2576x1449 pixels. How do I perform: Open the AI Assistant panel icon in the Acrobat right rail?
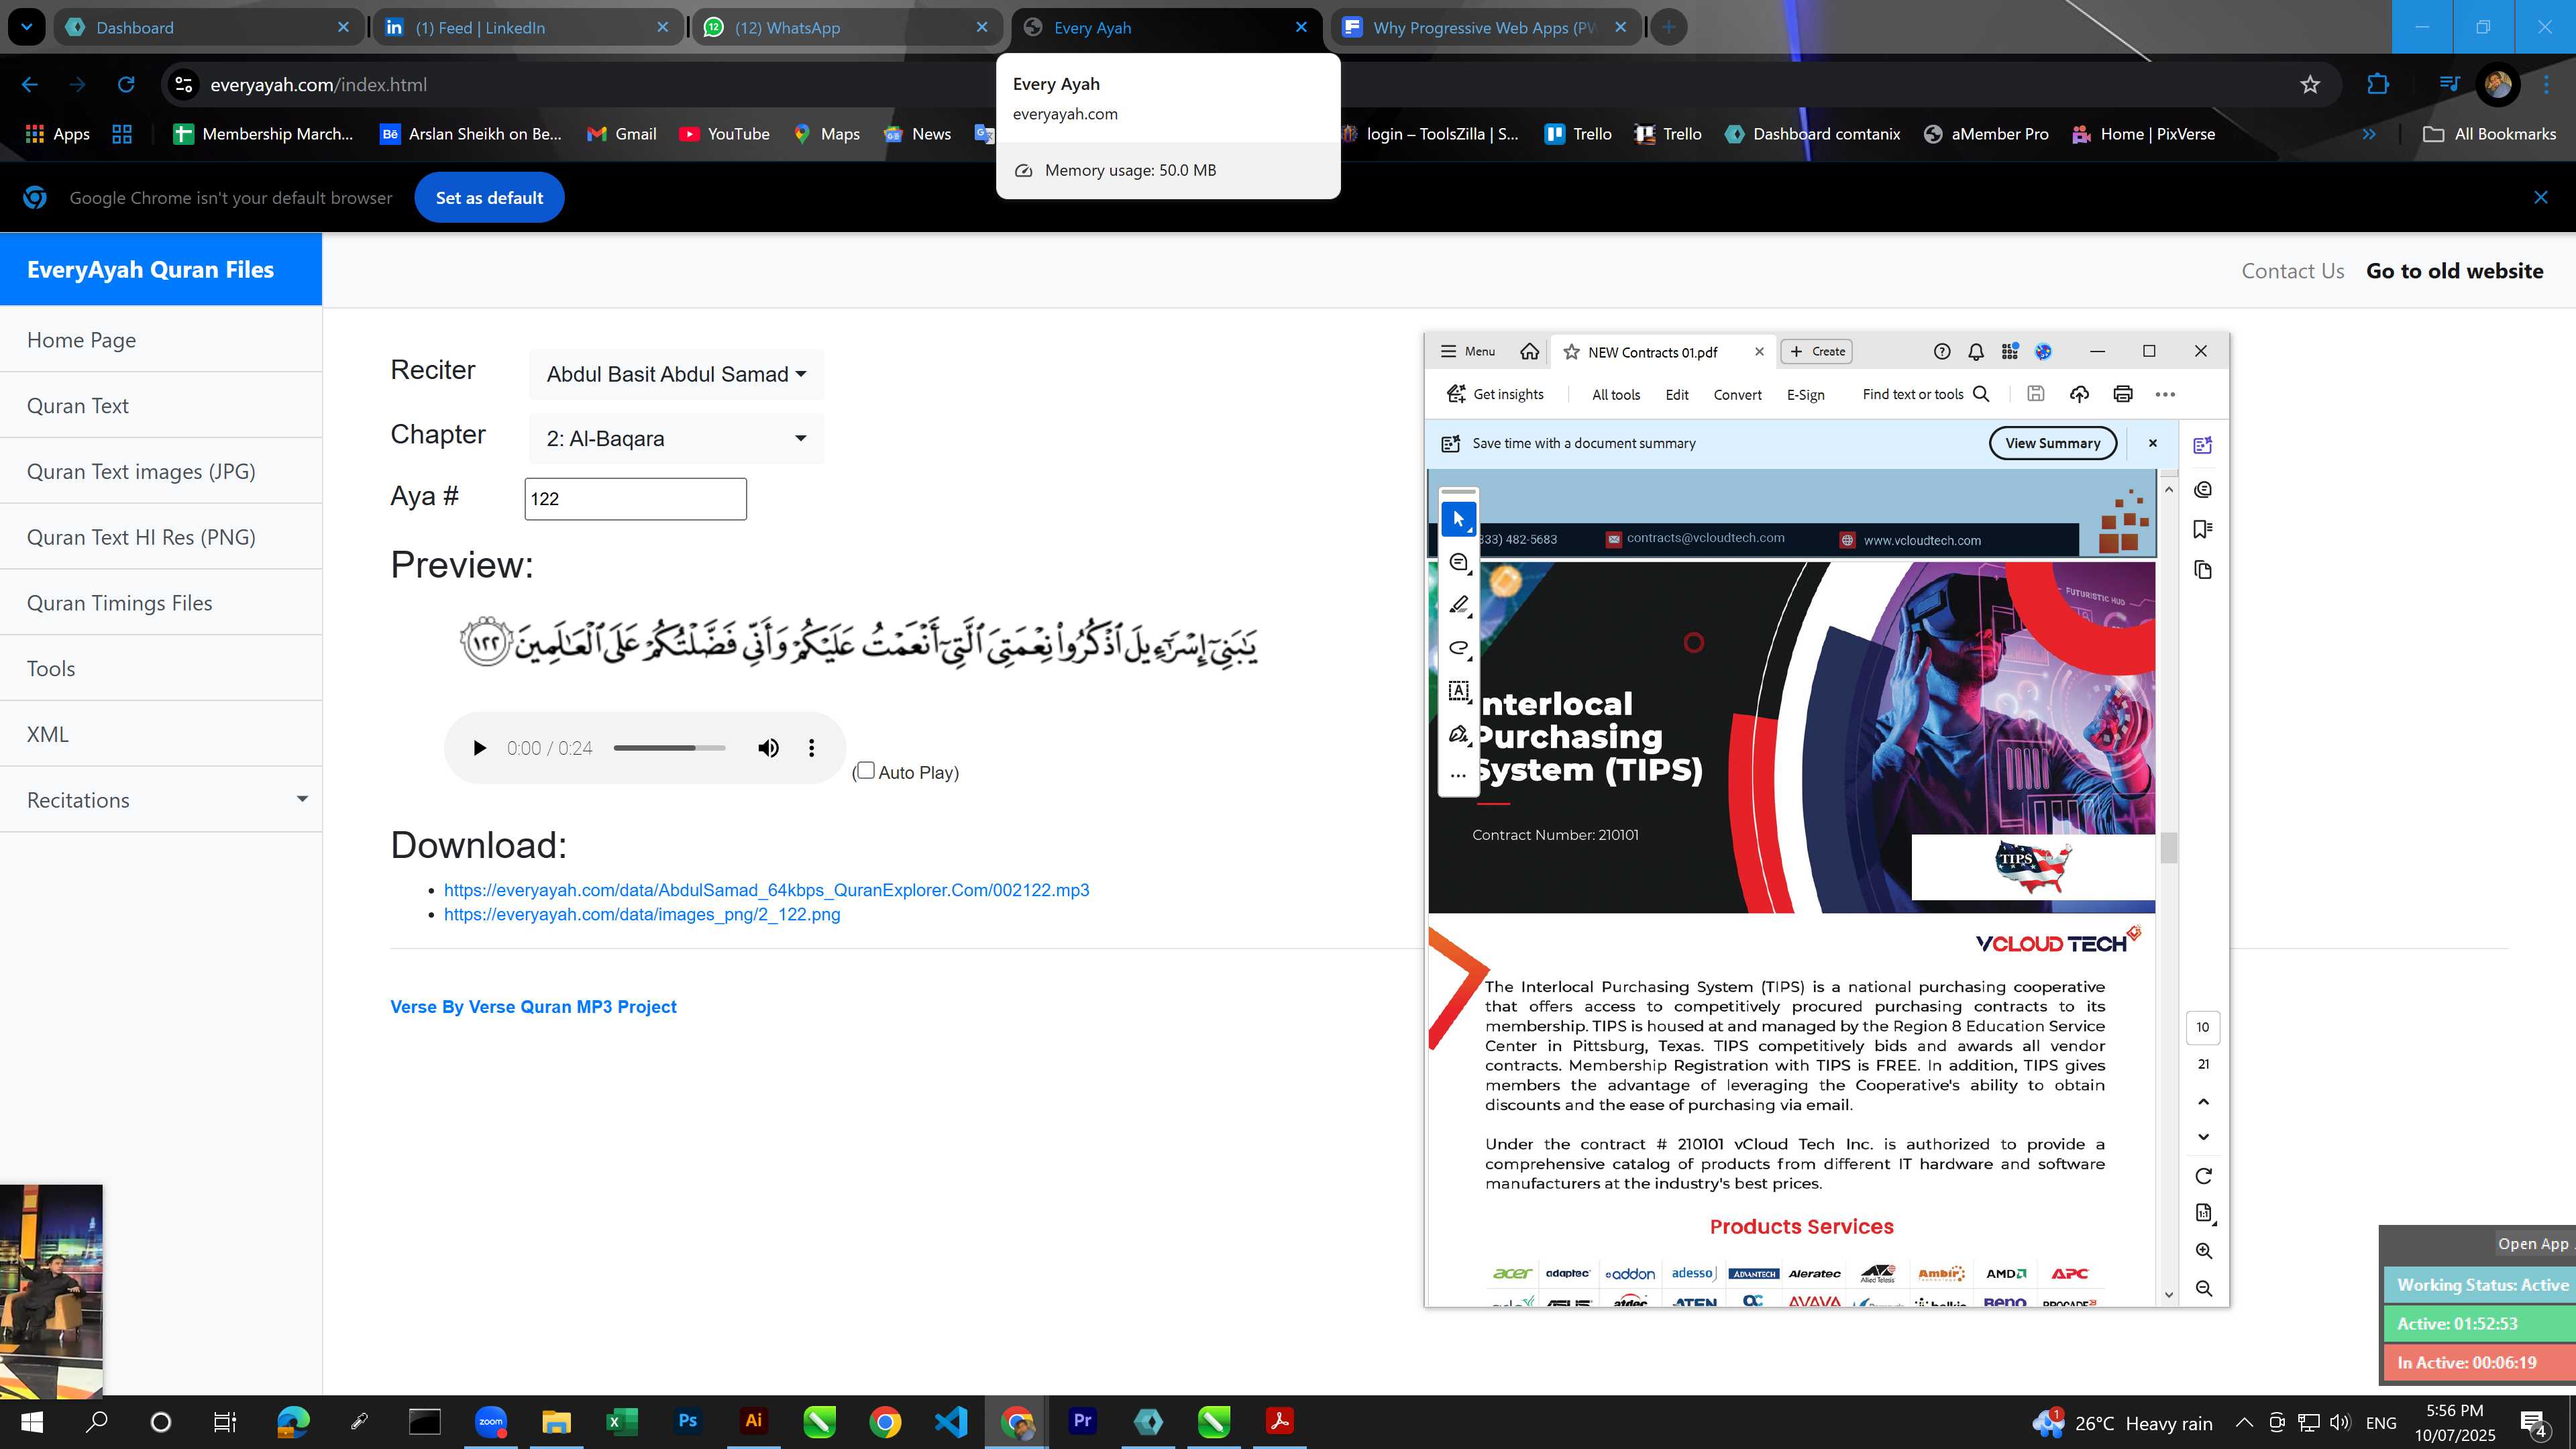[x=2202, y=446]
